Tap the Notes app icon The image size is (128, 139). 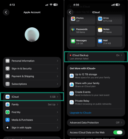tap(100, 30)
